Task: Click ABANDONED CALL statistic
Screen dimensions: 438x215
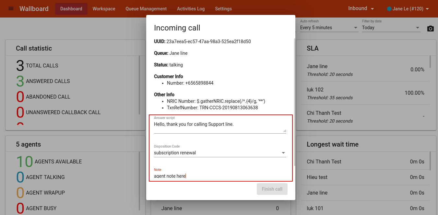Action: coord(43,97)
